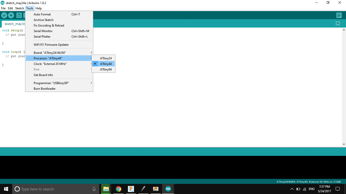Click the editor scrollbar down arrow
Screen dimensions: 346x194
344,144
